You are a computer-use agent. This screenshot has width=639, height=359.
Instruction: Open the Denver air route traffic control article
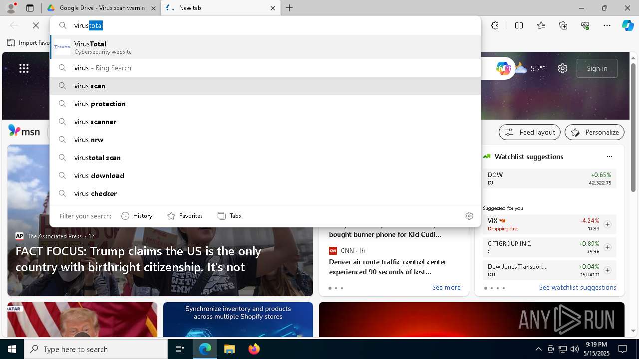click(388, 267)
